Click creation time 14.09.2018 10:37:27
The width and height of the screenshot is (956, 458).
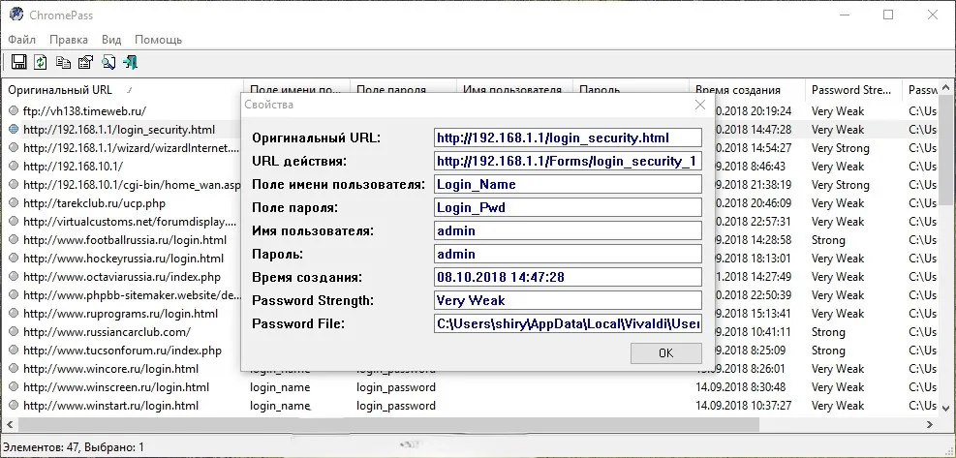pyautogui.click(x=744, y=405)
